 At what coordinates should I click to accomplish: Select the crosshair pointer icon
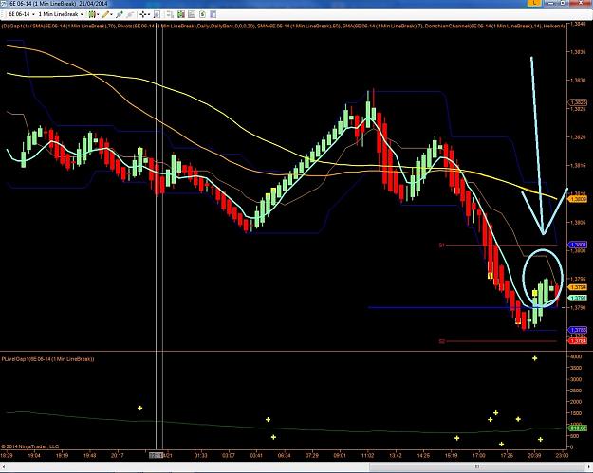[143, 14]
